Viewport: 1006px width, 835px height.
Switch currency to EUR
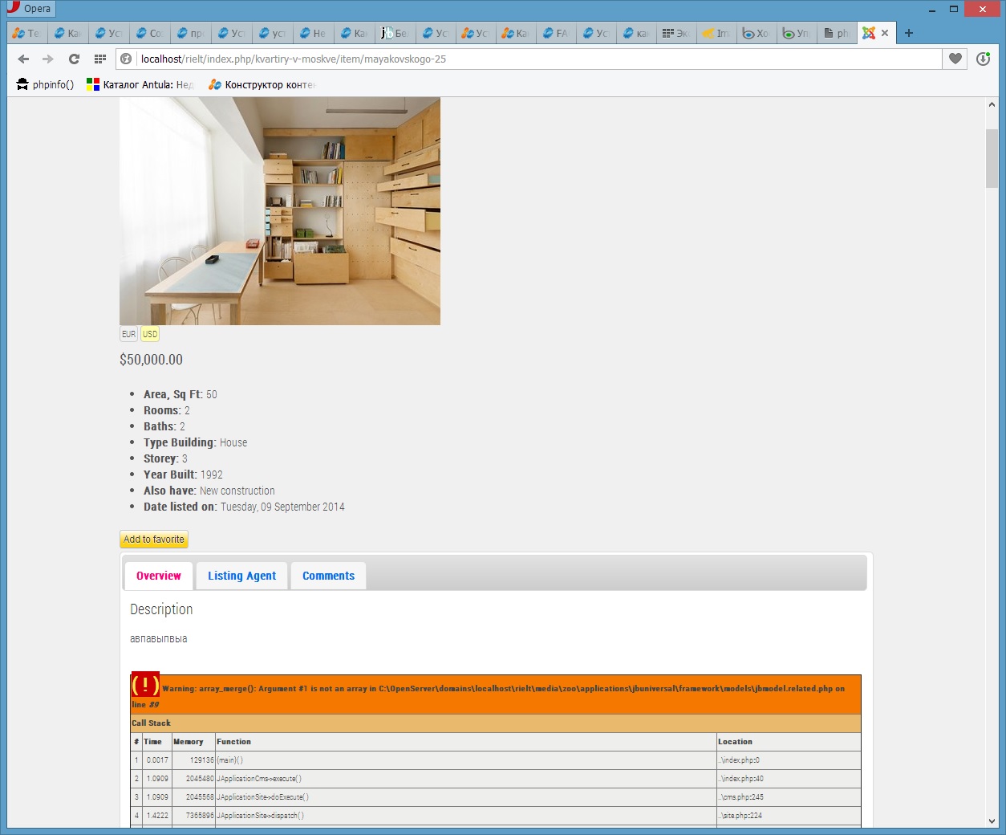128,334
